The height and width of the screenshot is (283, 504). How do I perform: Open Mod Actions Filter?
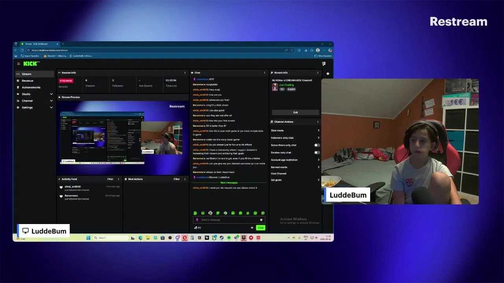pyautogui.click(x=177, y=179)
